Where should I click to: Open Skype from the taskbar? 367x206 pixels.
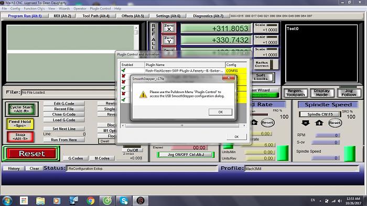click(123, 201)
